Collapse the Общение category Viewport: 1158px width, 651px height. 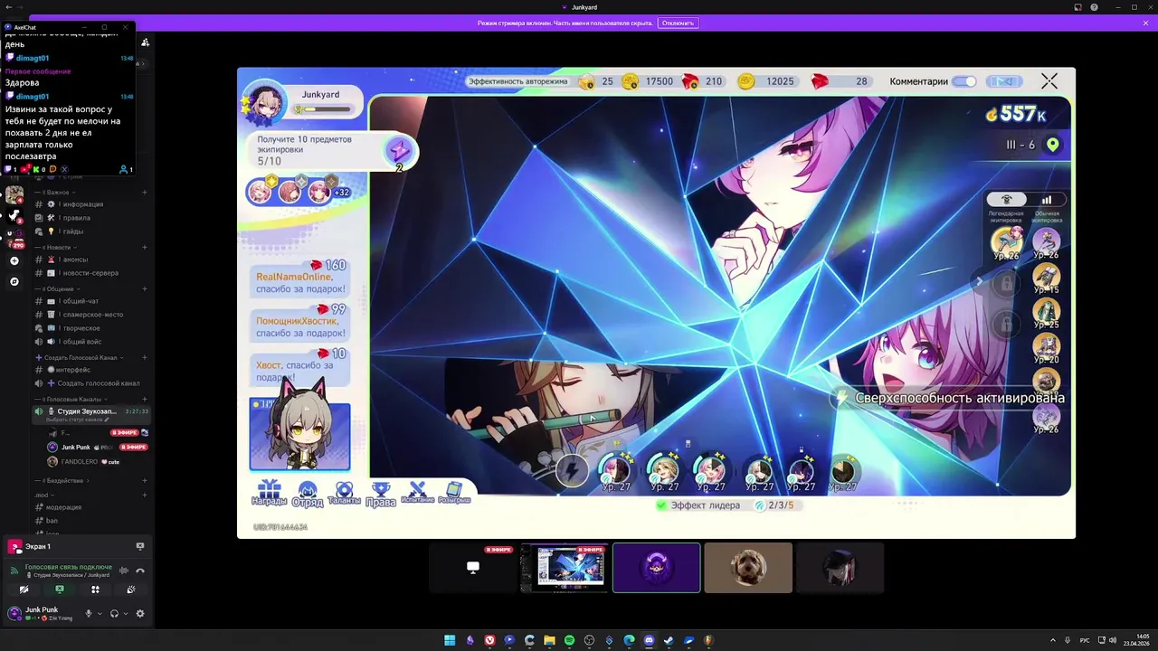(60, 288)
